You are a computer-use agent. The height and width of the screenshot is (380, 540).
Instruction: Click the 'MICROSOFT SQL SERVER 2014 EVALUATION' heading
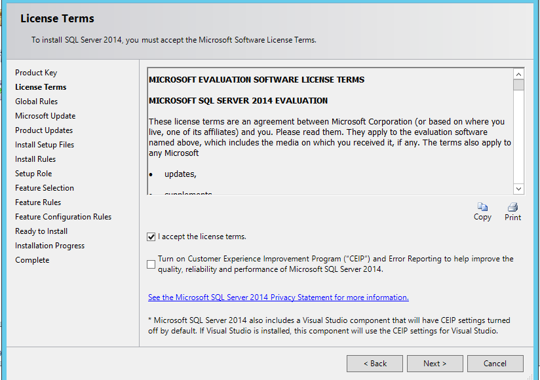[x=239, y=101]
